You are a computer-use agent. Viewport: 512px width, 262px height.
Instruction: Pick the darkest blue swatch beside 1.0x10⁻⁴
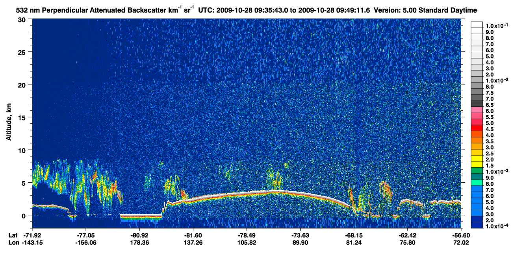[477, 225]
